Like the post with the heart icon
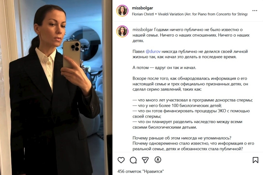The height and width of the screenshot is (175, 263). click(121, 160)
